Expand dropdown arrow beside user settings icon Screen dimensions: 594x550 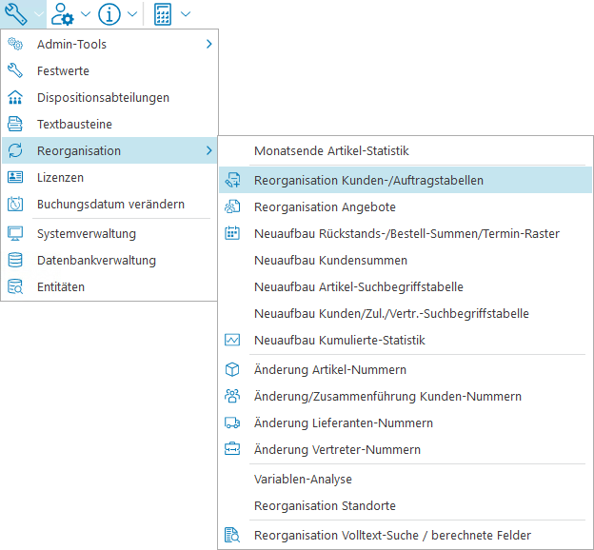point(86,14)
